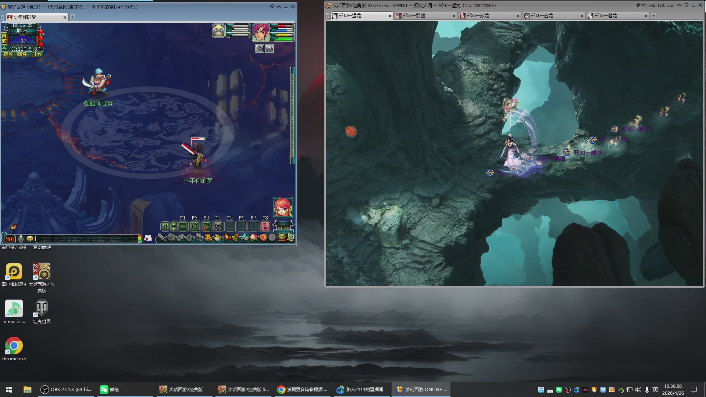This screenshot has height=397, width=706.
Task: Use the pink F8 shortcut slot
Action: pyautogui.click(x=265, y=226)
